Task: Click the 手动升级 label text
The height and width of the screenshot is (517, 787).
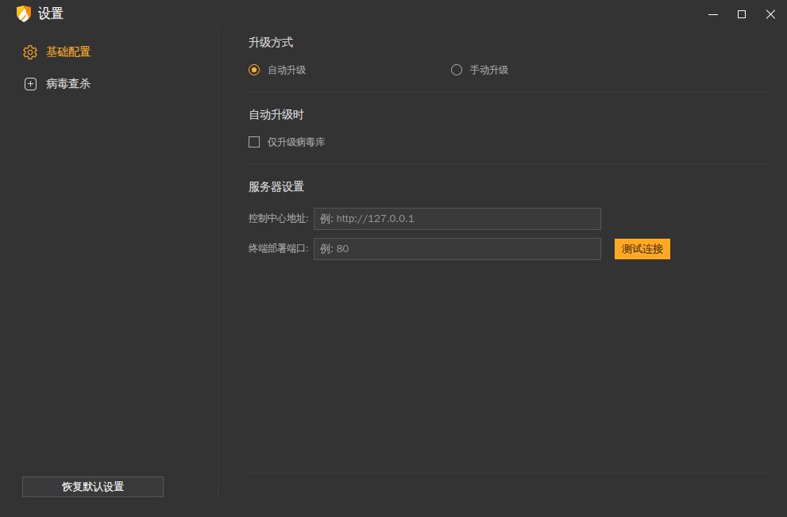Action: coord(488,70)
